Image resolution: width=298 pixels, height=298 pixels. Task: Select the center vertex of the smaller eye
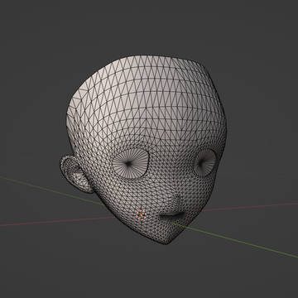click(x=201, y=162)
